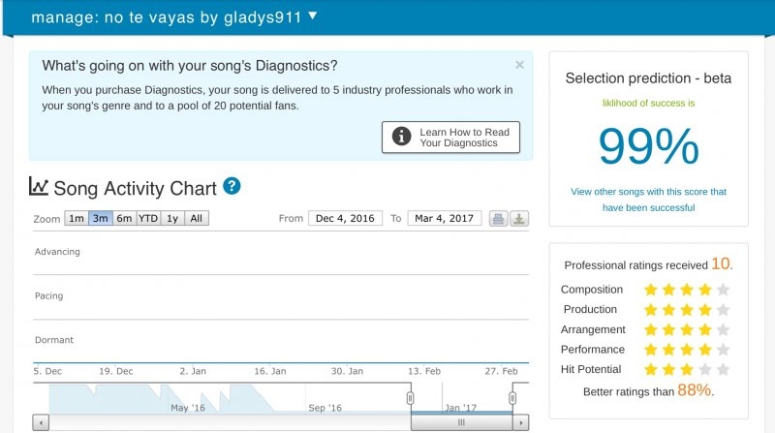Show All chart history
The width and height of the screenshot is (775, 433).
(x=196, y=219)
